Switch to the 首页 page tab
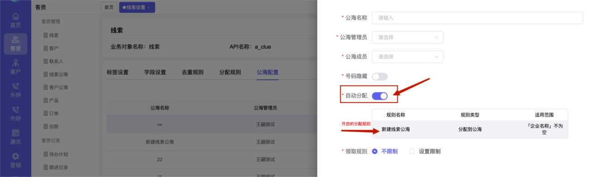590x177 pixels. click(109, 7)
